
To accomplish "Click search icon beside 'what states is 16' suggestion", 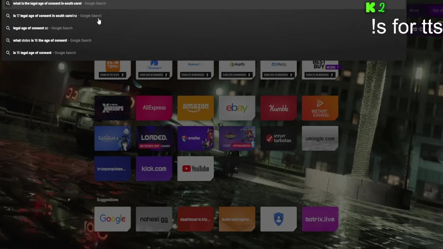I will [x=8, y=40].
